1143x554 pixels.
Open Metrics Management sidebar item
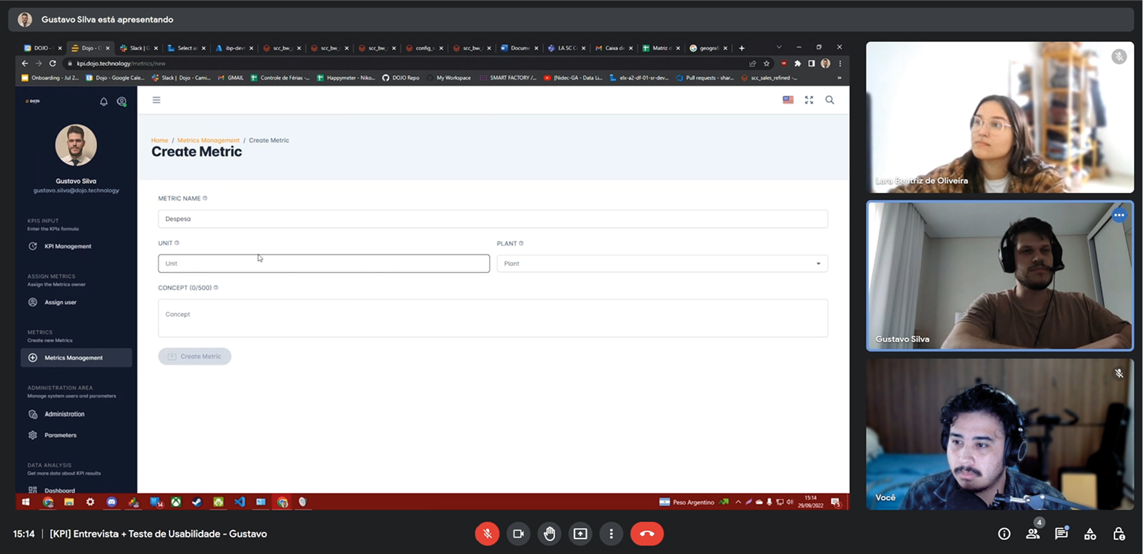tap(76, 358)
